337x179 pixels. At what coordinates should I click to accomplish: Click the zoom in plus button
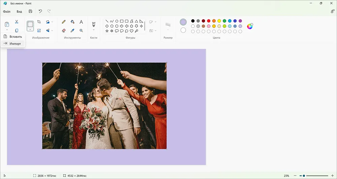333,176
